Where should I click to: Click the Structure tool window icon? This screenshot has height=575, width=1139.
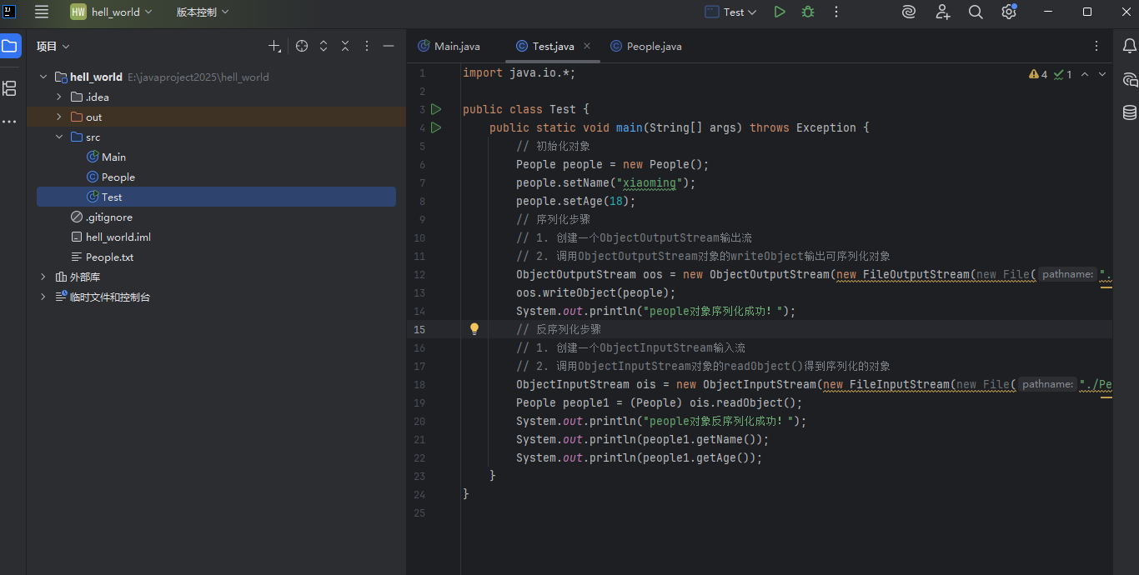click(10, 87)
